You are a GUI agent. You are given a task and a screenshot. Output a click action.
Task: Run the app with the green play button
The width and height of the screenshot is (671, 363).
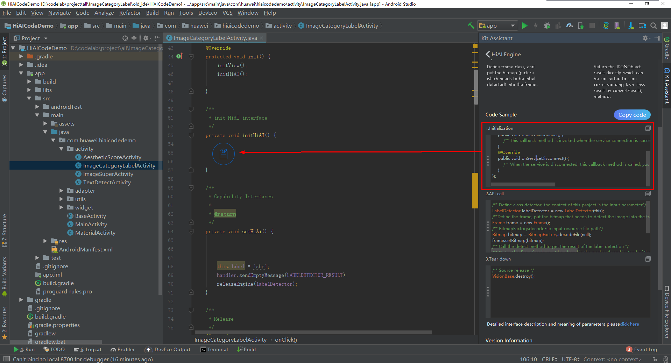click(524, 26)
